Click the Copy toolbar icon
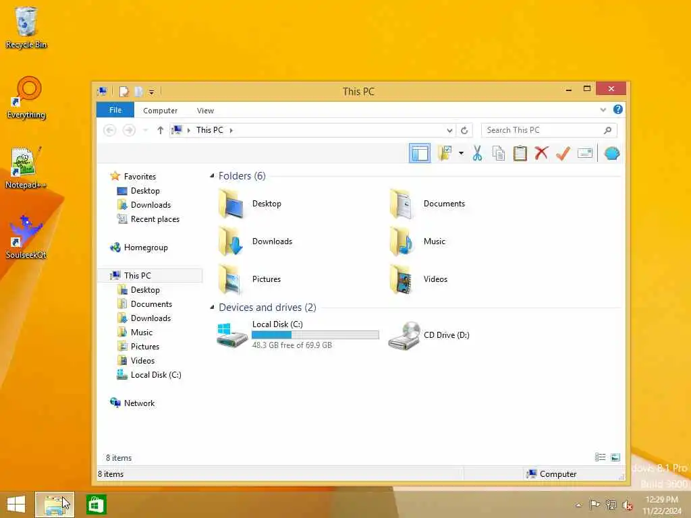 click(499, 153)
